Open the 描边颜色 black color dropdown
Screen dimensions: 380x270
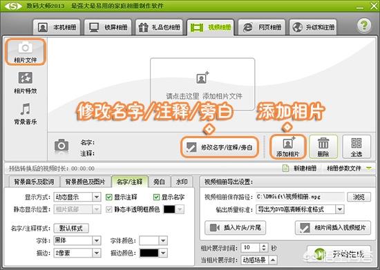point(163,253)
